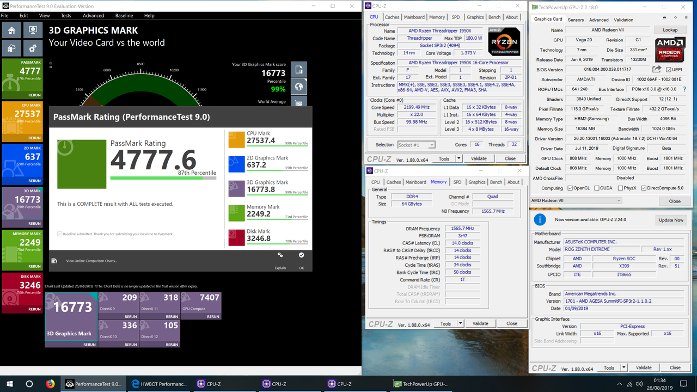Screen dimensions: 697x392
Task: Open the File menu in PerformanceTest
Action: pyautogui.click(x=5, y=16)
